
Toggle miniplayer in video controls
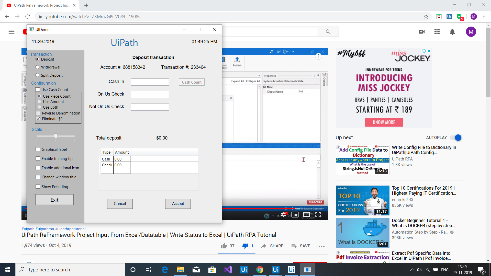pos(295,215)
